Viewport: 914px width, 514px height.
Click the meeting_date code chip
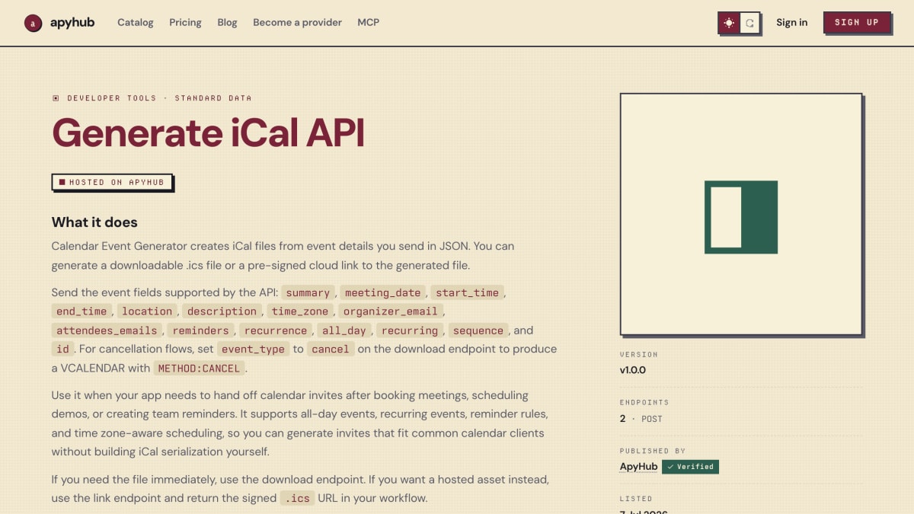383,292
